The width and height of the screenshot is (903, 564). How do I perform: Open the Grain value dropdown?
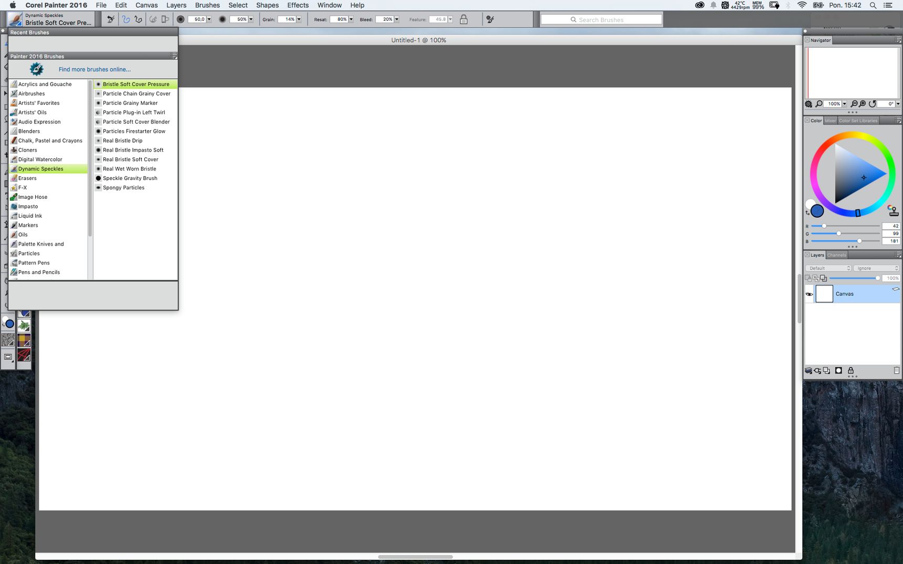pyautogui.click(x=299, y=19)
